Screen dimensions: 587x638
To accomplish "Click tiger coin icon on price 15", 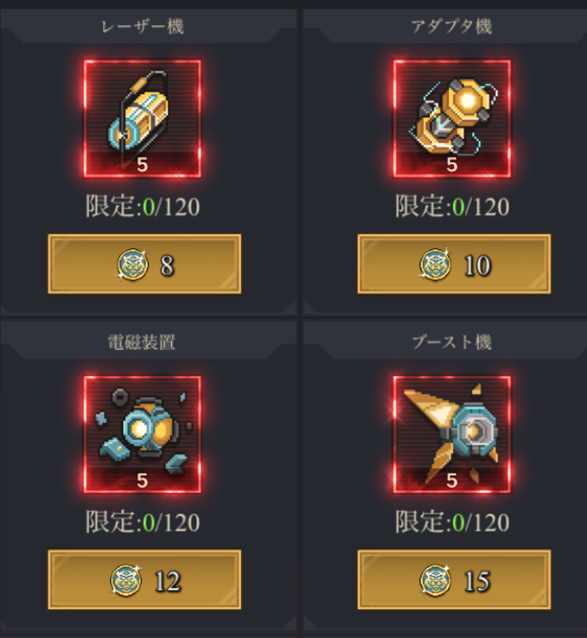I will pyautogui.click(x=435, y=581).
